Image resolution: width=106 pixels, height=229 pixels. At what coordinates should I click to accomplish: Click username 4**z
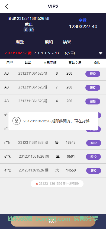(7, 170)
